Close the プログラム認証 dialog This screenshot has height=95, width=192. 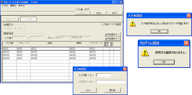(x=186, y=43)
